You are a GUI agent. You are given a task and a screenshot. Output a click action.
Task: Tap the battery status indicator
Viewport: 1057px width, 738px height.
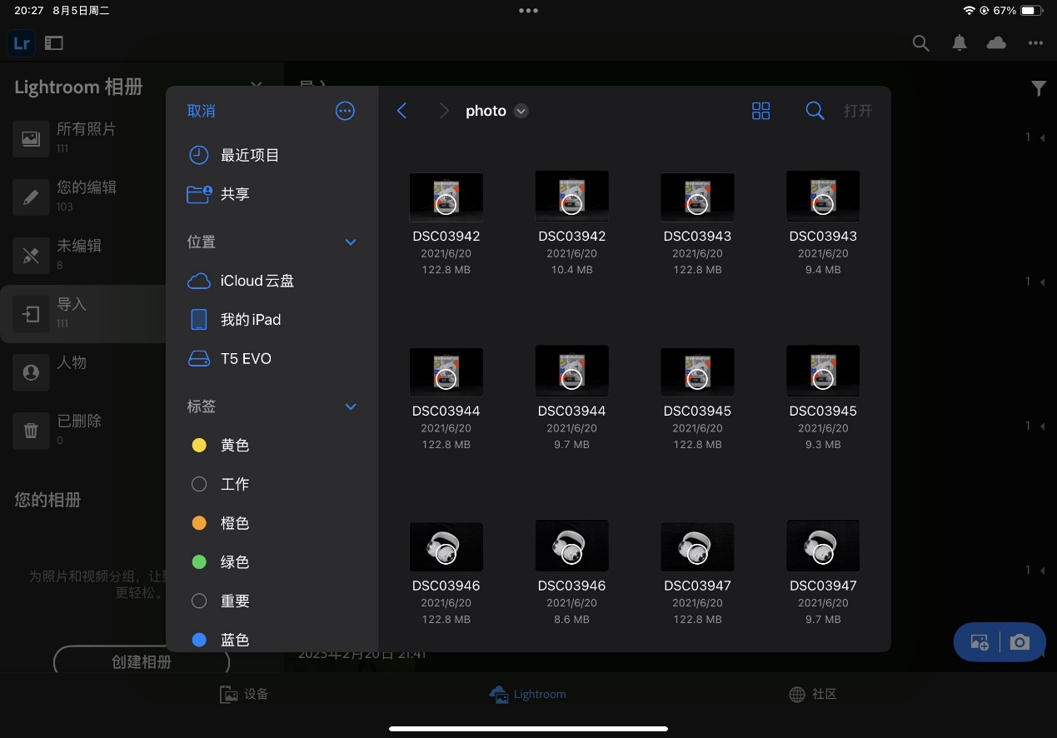pos(1032,11)
